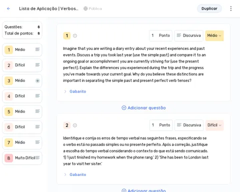The image size is (240, 192).
Task: Click the info icon beside question 2
Action: pos(75,125)
